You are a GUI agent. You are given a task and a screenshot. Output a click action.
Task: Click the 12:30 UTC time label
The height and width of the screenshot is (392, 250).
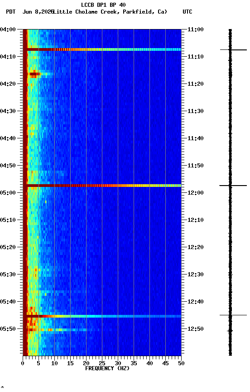[196, 274]
